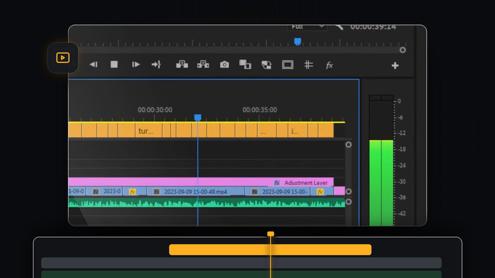Click the green audio meter bars
The height and width of the screenshot is (278, 495).
click(382, 183)
